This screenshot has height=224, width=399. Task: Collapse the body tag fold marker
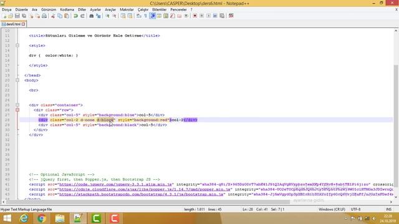[x=17, y=80]
